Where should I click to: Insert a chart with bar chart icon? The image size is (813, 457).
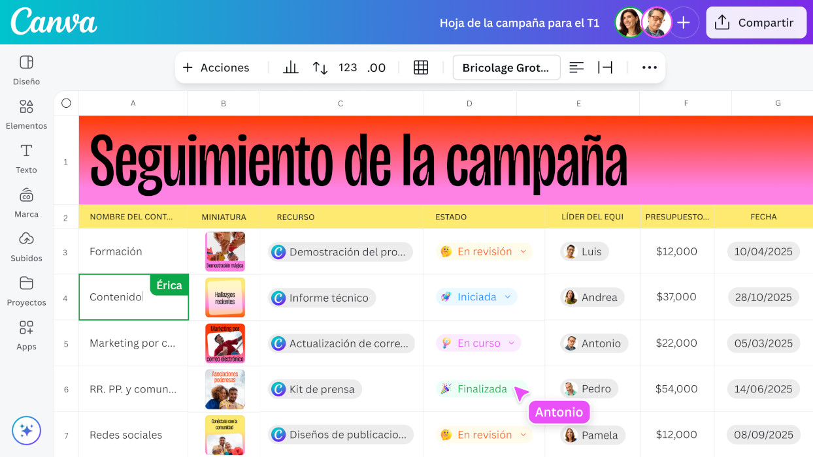coord(290,67)
